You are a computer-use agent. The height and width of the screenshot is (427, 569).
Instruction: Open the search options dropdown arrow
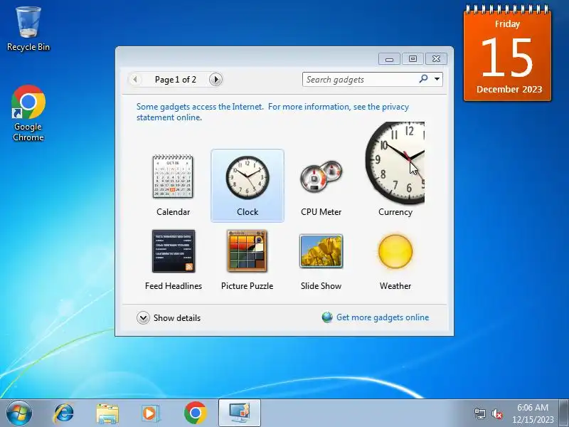click(x=437, y=79)
